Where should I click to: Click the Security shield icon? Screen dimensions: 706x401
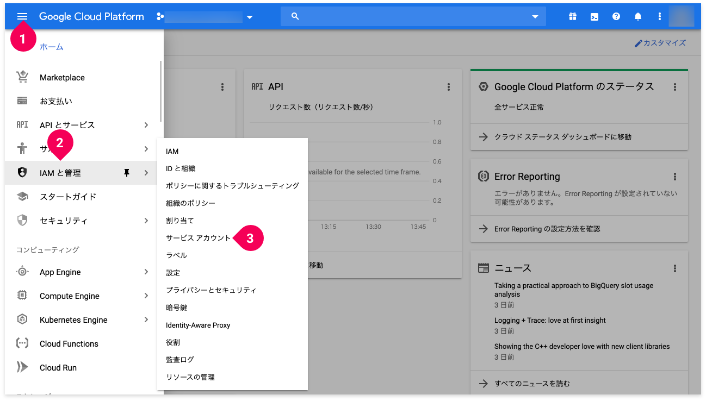coord(22,221)
